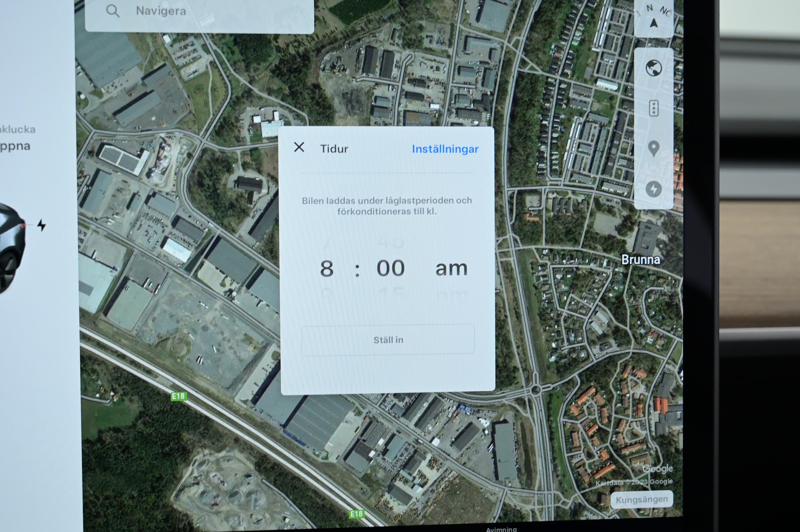Toggle the am period selector

tap(452, 268)
